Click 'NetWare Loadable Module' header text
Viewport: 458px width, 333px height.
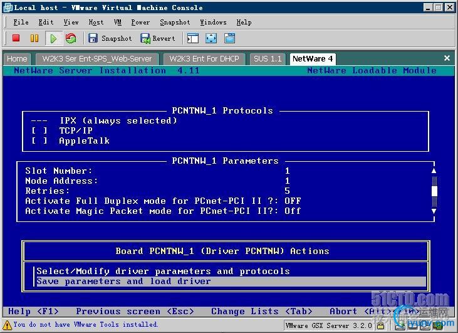coord(372,70)
